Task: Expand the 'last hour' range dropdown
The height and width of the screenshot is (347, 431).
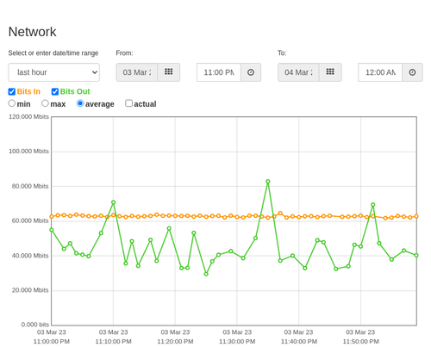Action: pos(54,72)
